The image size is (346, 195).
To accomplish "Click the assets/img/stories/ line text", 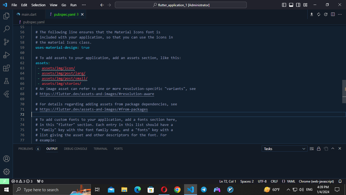I will click(x=61, y=84).
